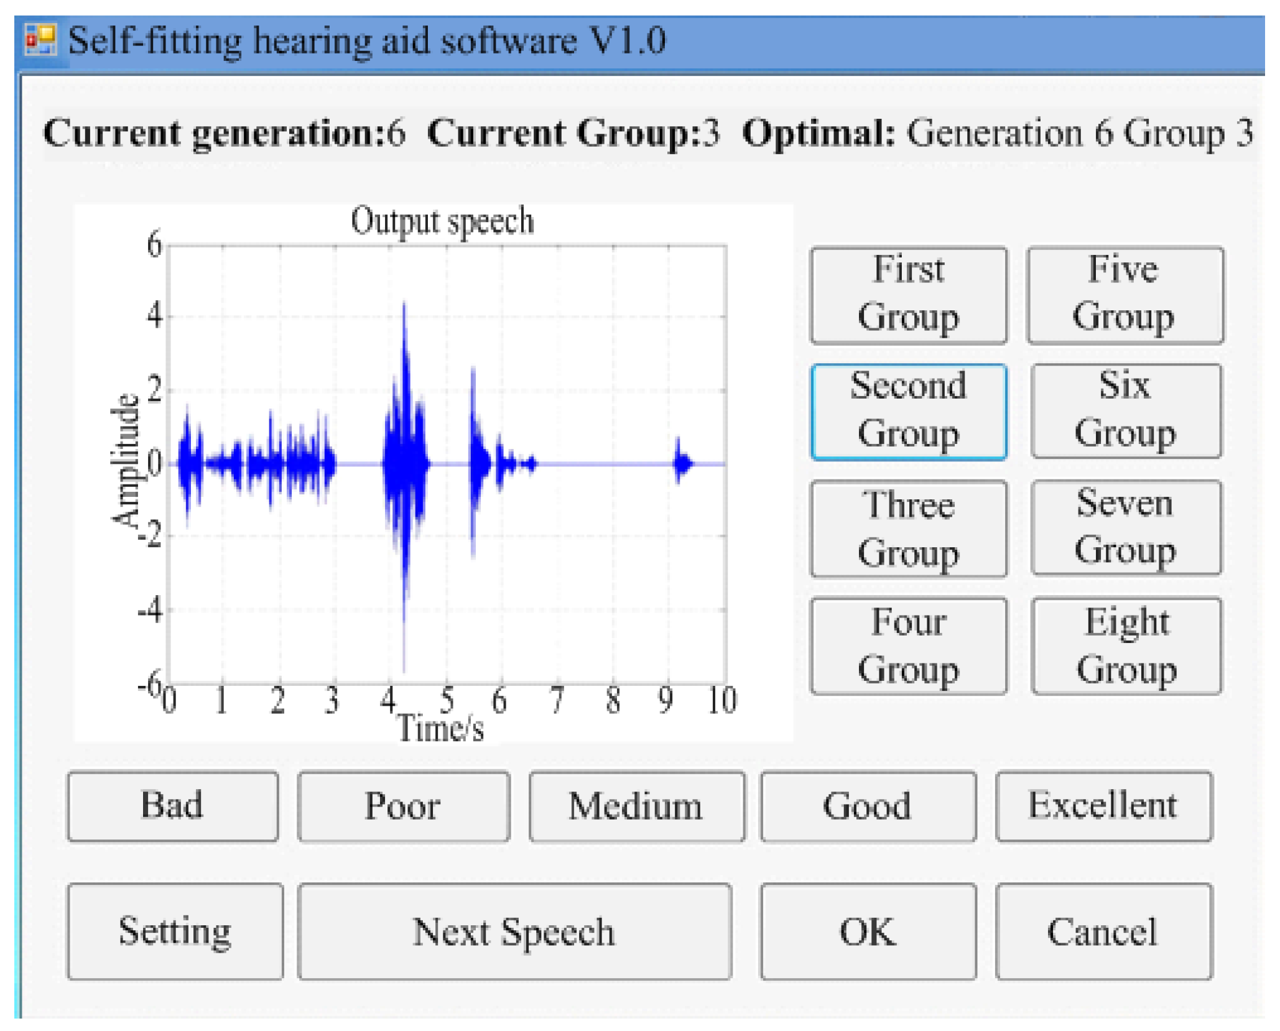Rate the speech as Good
This screenshot has width=1280, height=1031.
coord(867,806)
